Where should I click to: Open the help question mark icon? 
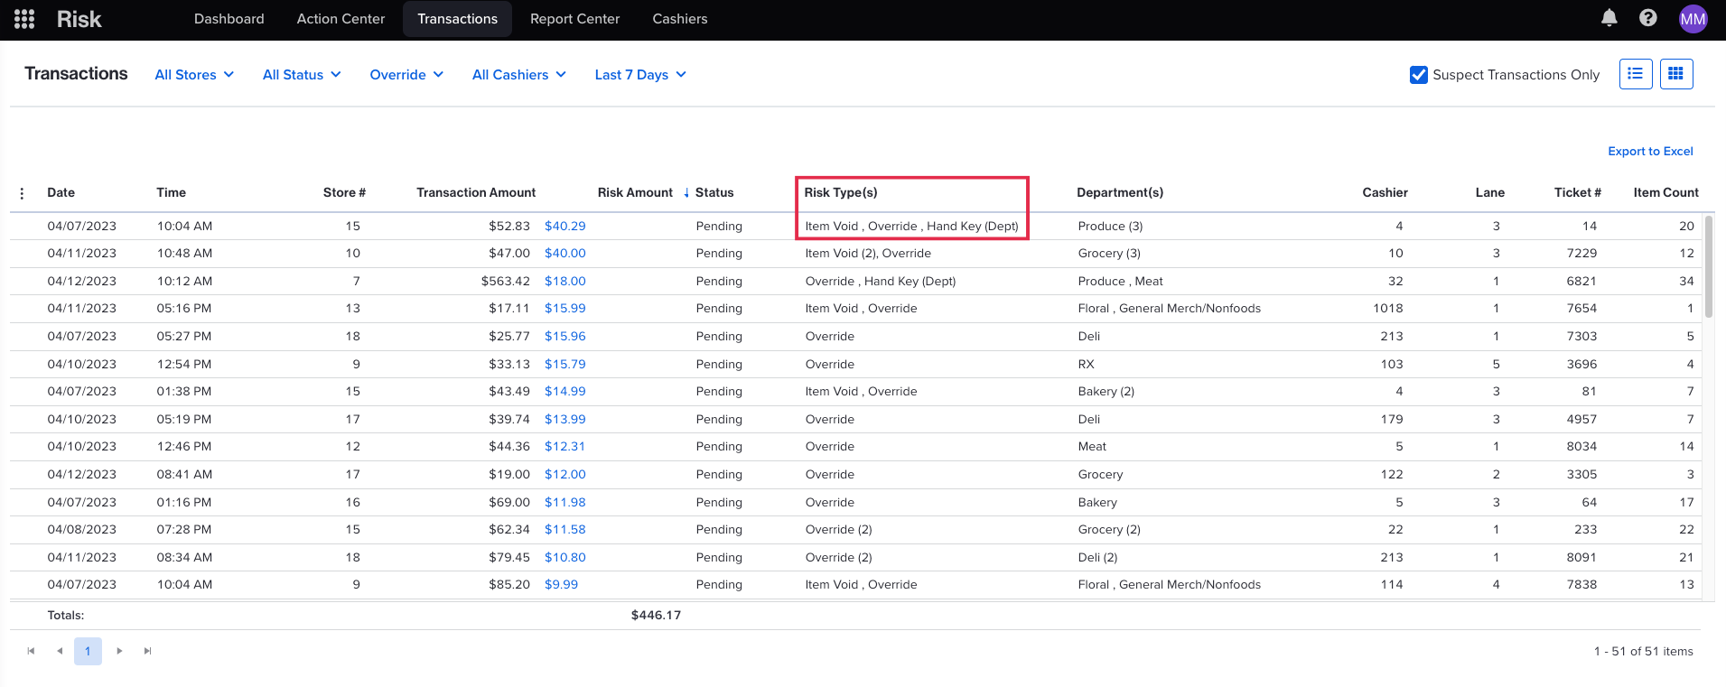pos(1647,18)
